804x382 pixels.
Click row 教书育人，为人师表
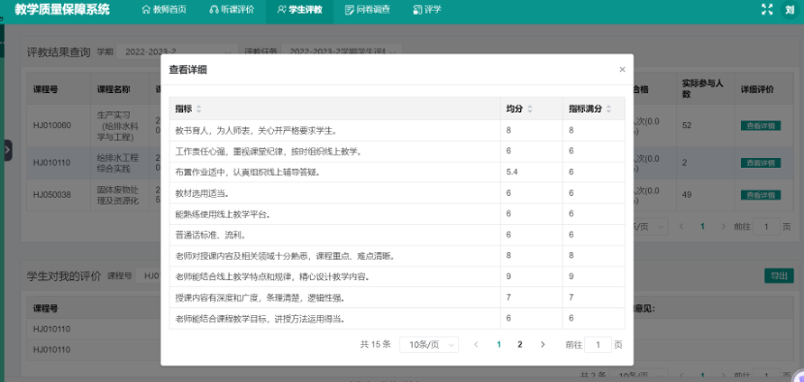(397, 131)
